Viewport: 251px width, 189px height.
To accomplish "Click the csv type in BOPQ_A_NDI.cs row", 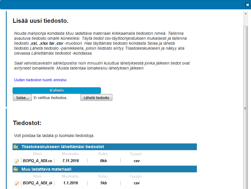I will tap(137, 161).
